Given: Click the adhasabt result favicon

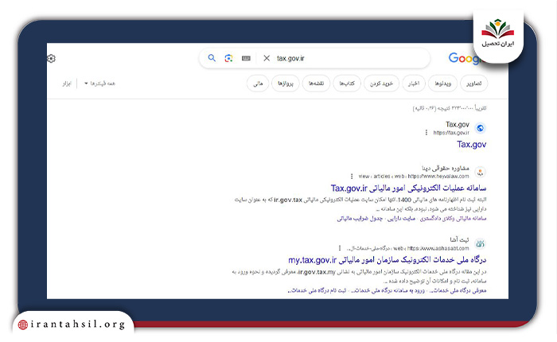Looking at the screenshot, I should [480, 244].
